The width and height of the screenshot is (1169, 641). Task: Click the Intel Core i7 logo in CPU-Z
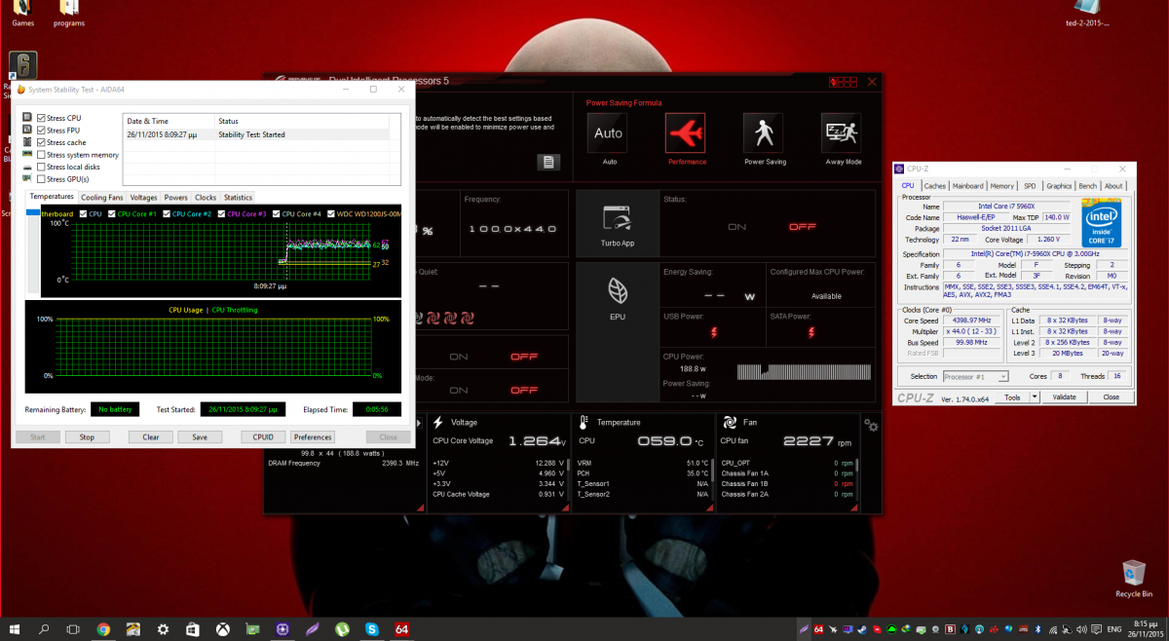click(1100, 222)
